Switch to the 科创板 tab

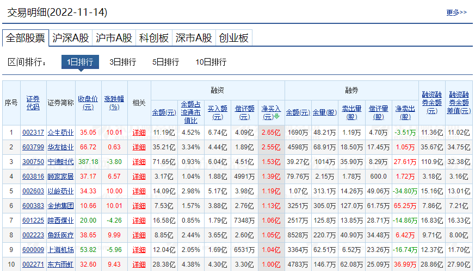click(x=154, y=37)
